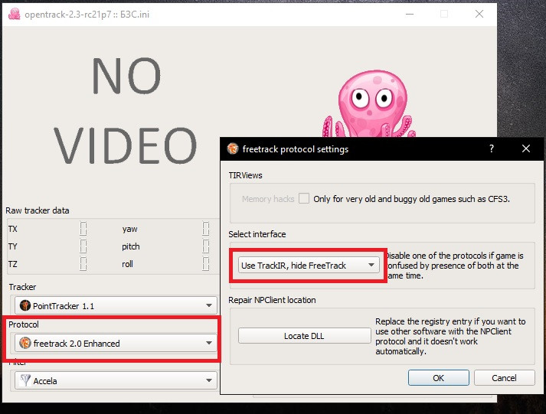Open the Filter dropdown showing Accela
This screenshot has width=546, height=414.
tap(116, 380)
